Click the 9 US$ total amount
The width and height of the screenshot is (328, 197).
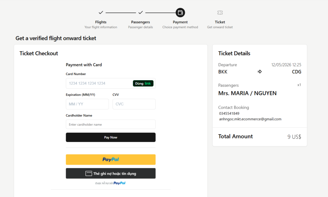click(294, 136)
